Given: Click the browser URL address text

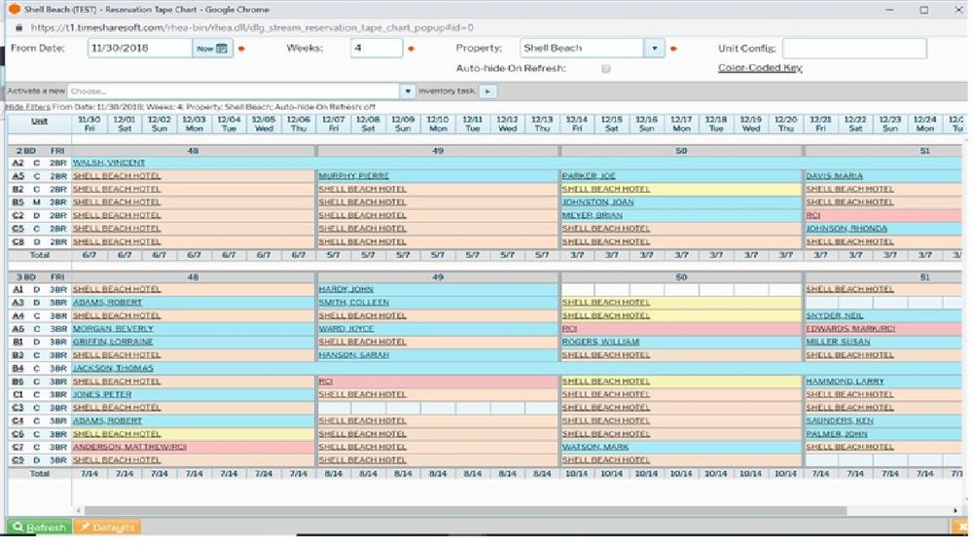Looking at the screenshot, I should (252, 27).
